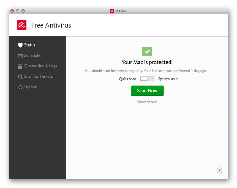Flip the scan type slider switch
The height and width of the screenshot is (188, 237).
click(x=147, y=78)
